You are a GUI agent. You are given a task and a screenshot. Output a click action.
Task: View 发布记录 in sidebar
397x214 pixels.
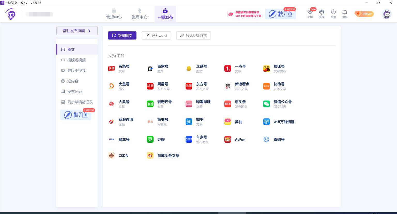[x=77, y=92]
